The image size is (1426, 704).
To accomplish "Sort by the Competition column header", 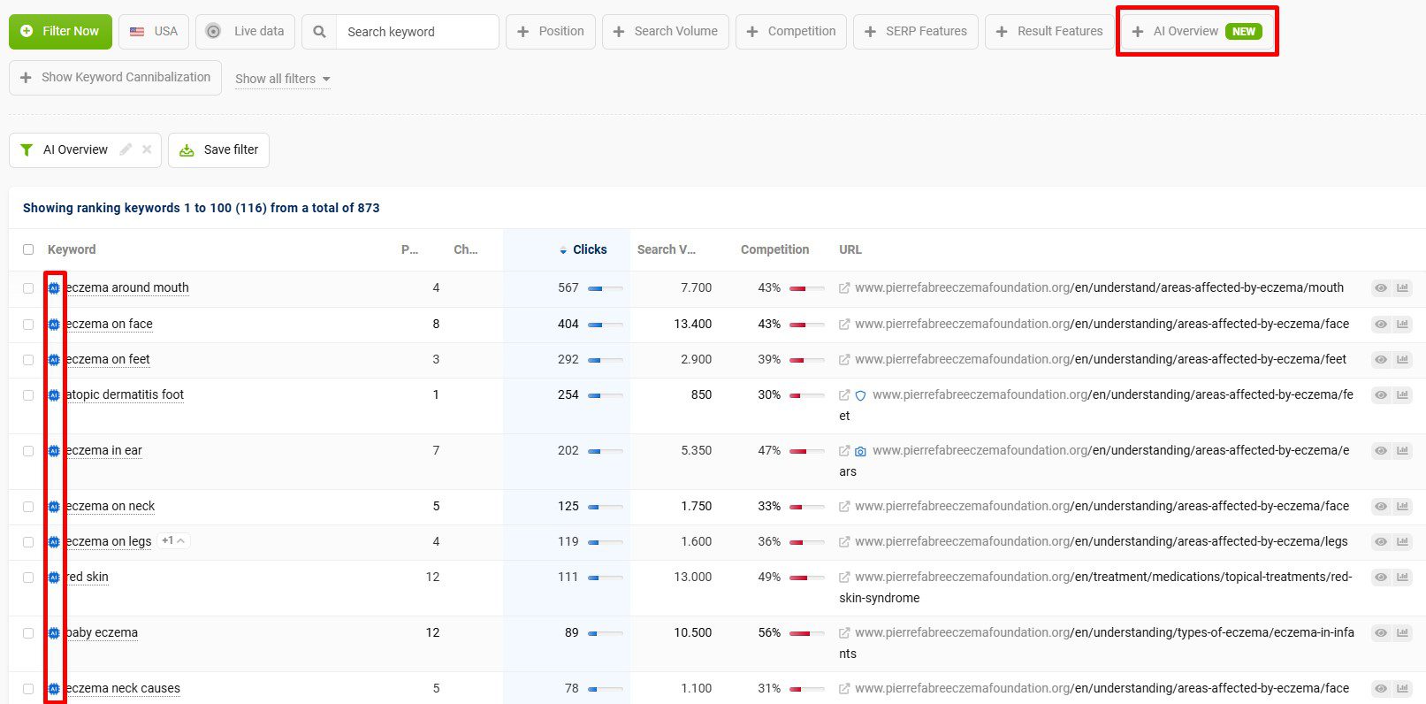I will pos(774,249).
